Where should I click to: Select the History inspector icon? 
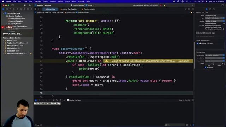coord(210,9)
